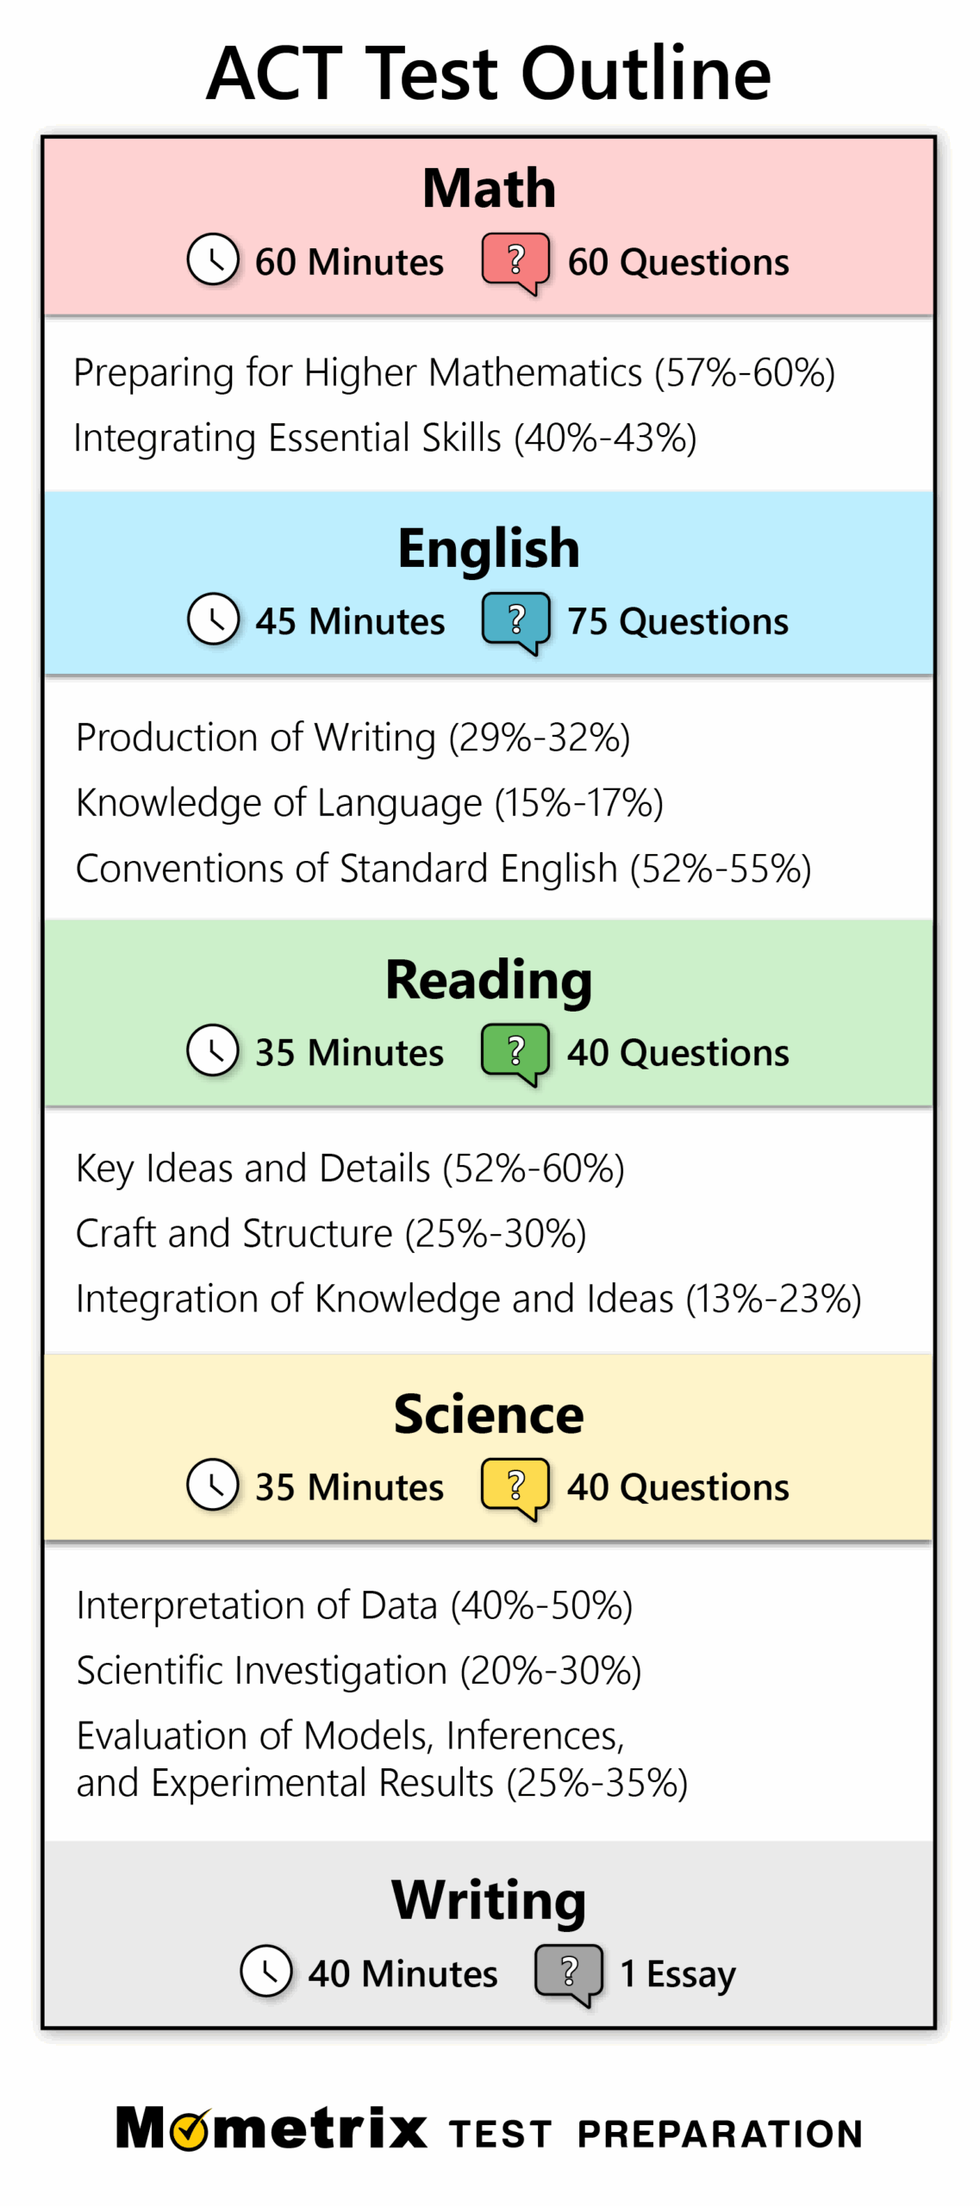Click the blue question bubble icon
The height and width of the screenshot is (2206, 980).
click(x=515, y=620)
